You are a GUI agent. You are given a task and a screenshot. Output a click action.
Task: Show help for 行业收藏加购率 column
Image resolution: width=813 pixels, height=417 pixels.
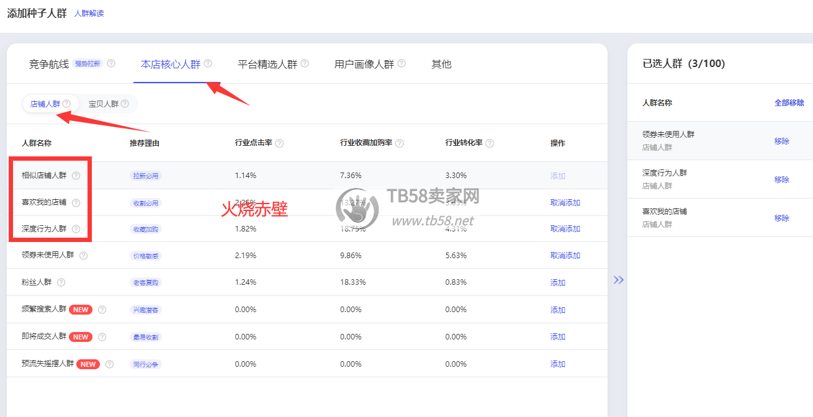click(399, 143)
